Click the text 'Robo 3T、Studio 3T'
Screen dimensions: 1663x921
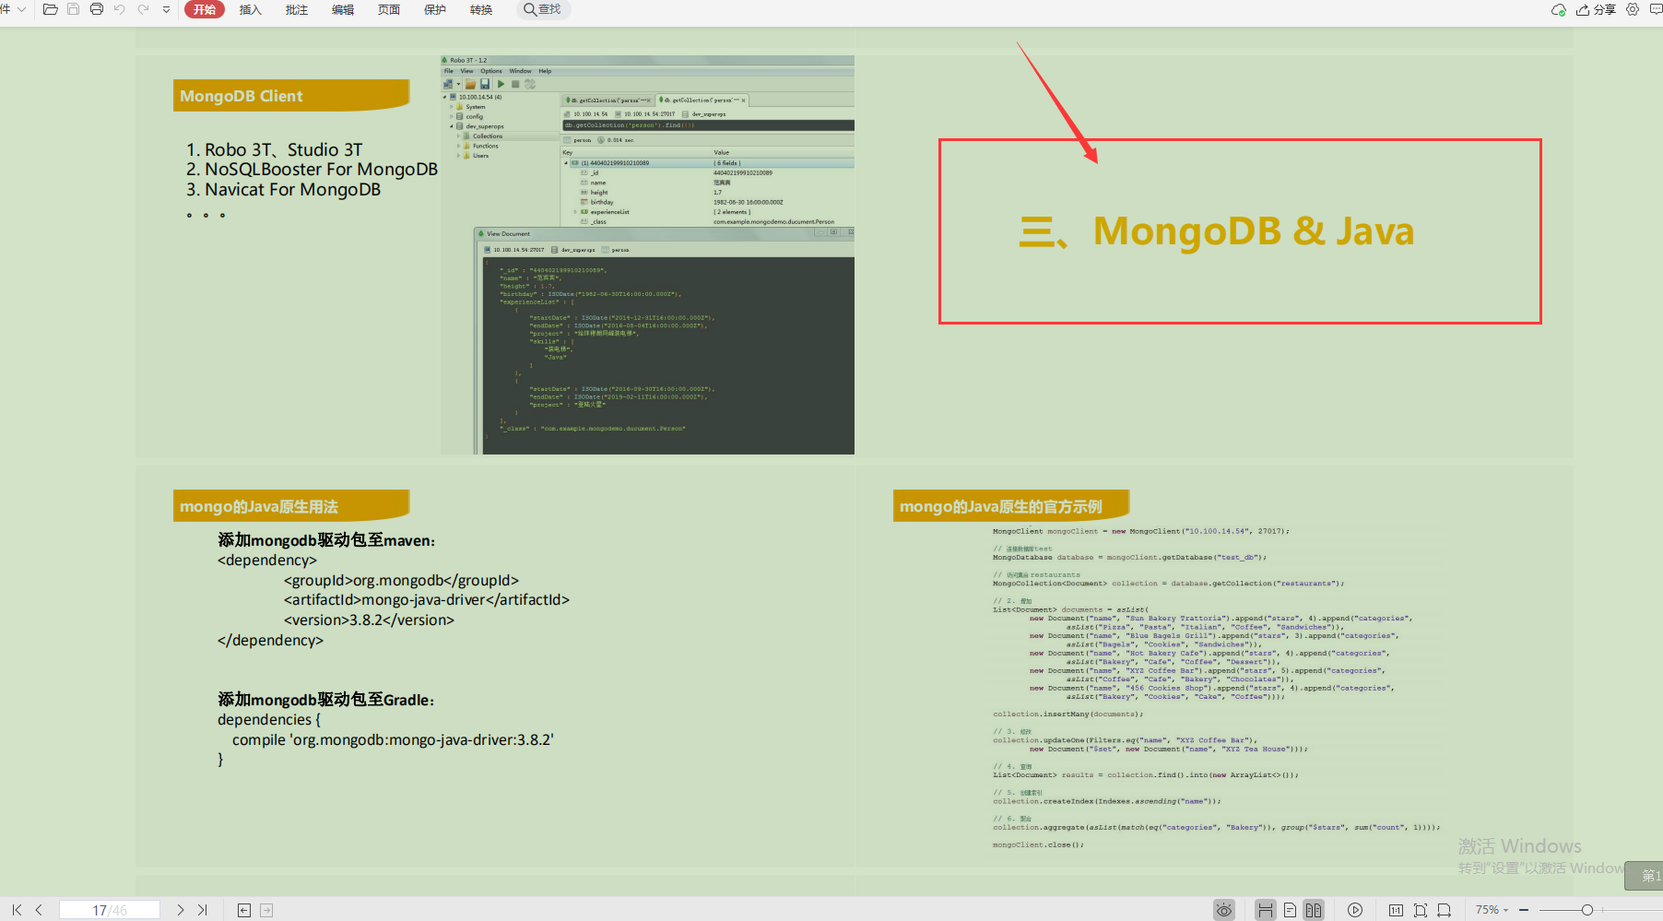(284, 149)
